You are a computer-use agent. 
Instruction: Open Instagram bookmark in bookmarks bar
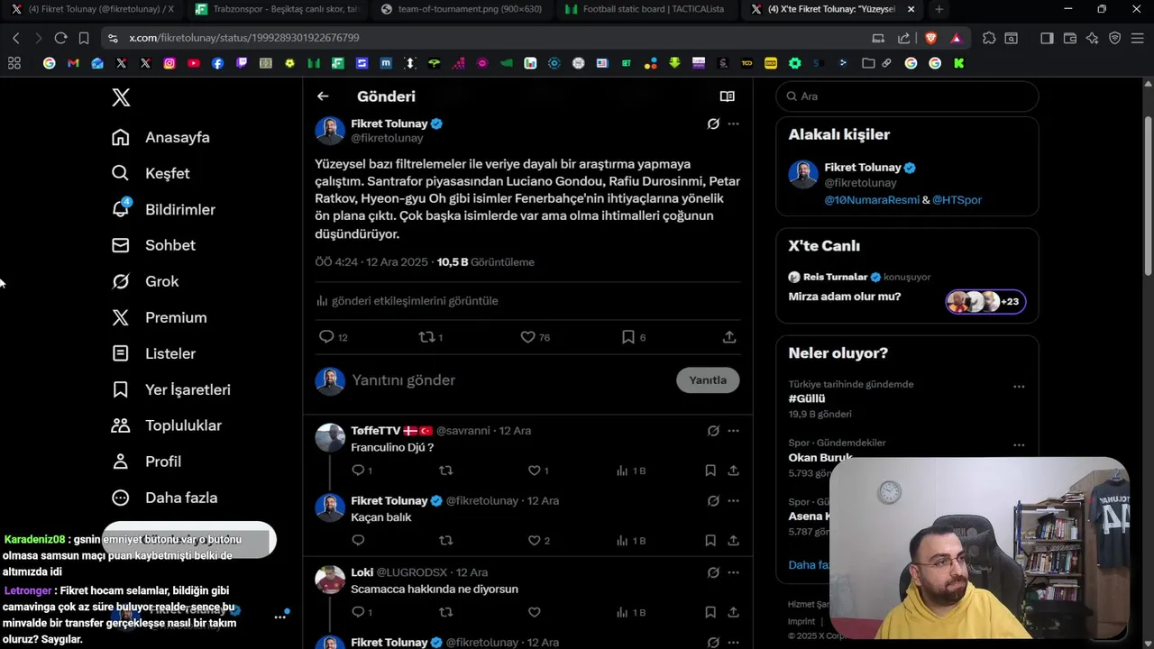click(169, 63)
